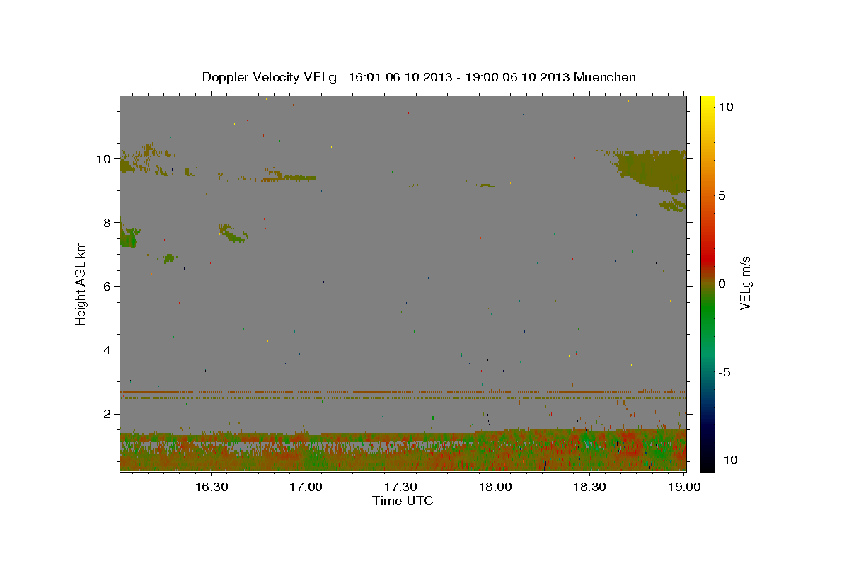849x566 pixels.
Task: Click the 18:30 time tick label
Action: [x=589, y=487]
